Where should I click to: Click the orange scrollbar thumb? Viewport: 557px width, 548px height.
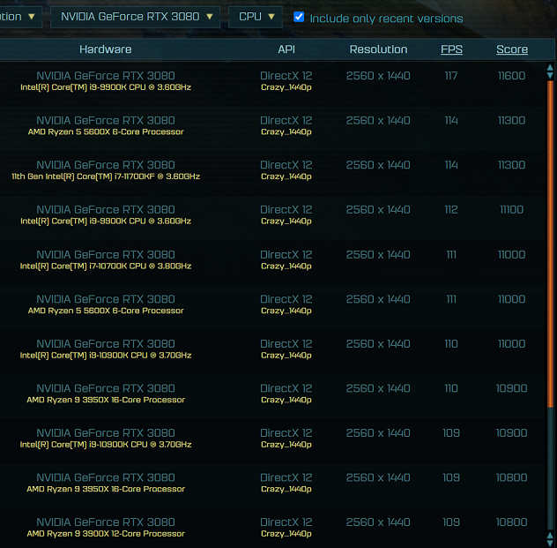click(x=550, y=244)
